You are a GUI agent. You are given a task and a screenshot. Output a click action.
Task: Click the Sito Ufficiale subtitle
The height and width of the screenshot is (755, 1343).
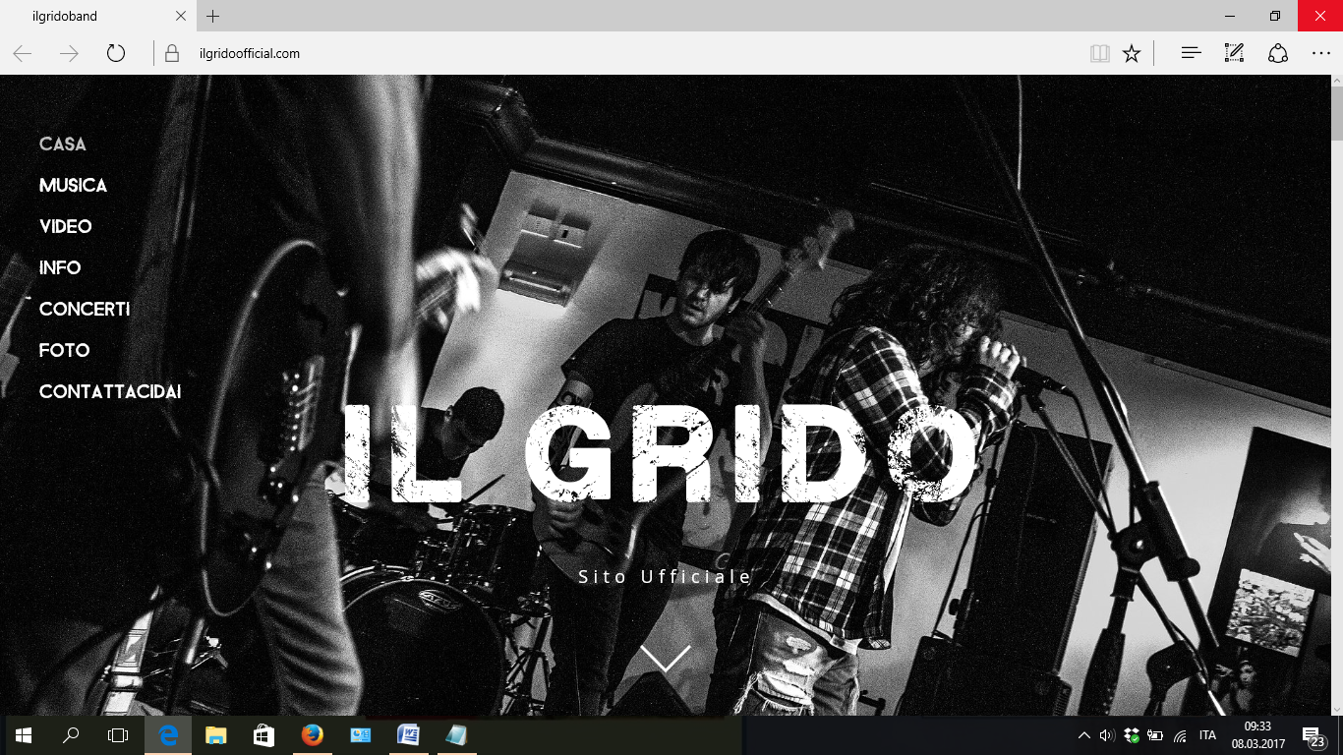pyautogui.click(x=666, y=576)
